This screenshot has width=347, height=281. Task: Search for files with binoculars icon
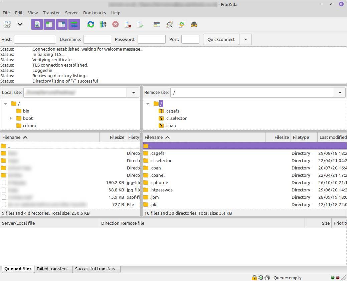pyautogui.click(x=194, y=24)
